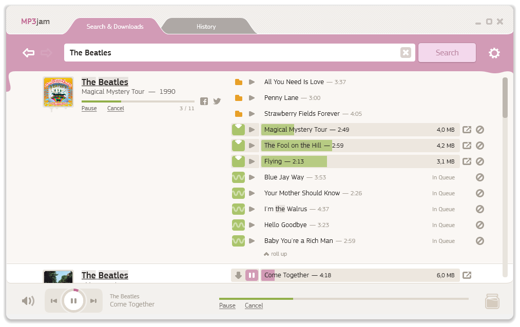Pause playback with round player button
Screen dimensions: 520x327
point(73,301)
